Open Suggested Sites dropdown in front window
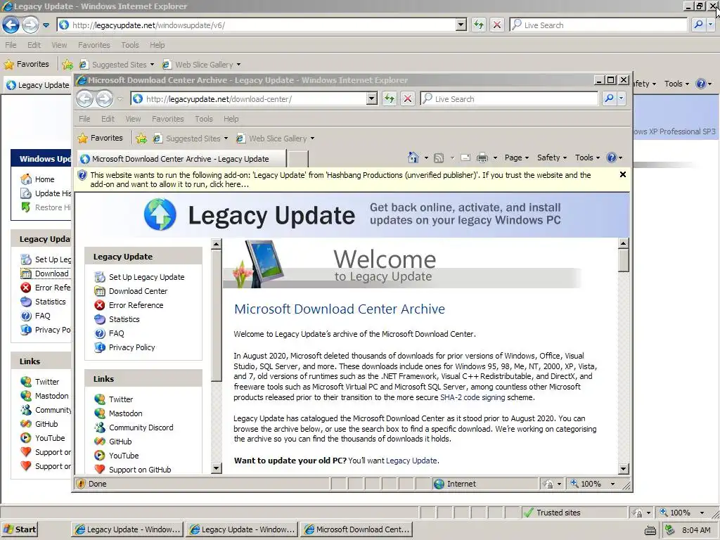 (226, 139)
